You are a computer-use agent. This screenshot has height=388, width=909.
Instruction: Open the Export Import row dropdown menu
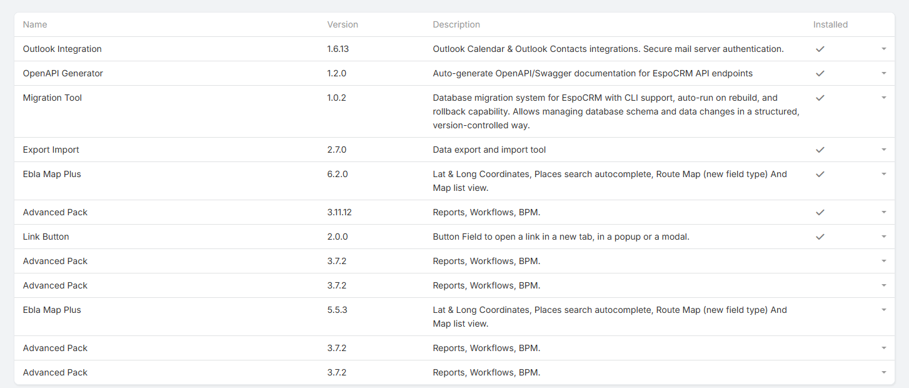point(883,150)
